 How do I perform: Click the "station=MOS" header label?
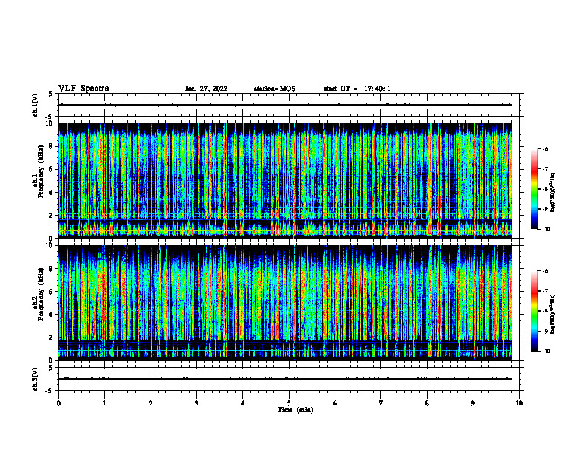pos(275,89)
